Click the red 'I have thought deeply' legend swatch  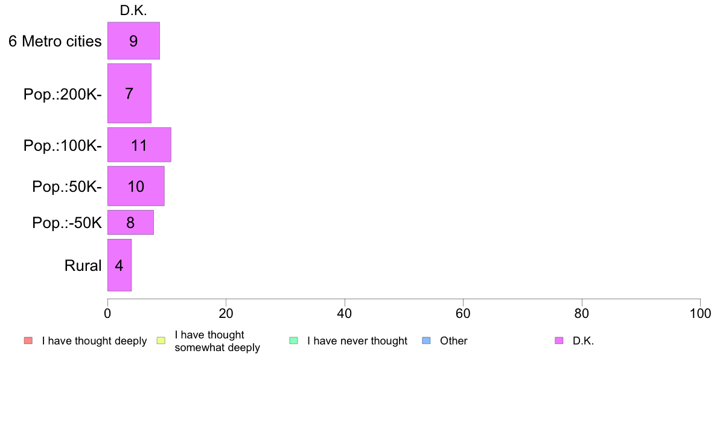pos(28,341)
